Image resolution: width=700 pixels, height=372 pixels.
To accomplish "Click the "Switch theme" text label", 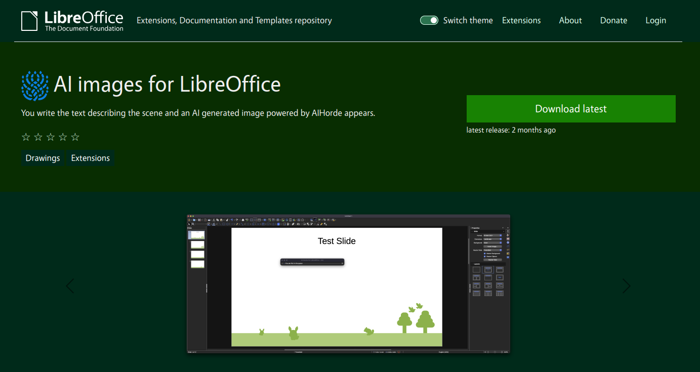I will coord(468,20).
